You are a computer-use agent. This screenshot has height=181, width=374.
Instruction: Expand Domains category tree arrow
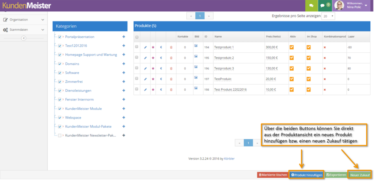click(x=63, y=64)
